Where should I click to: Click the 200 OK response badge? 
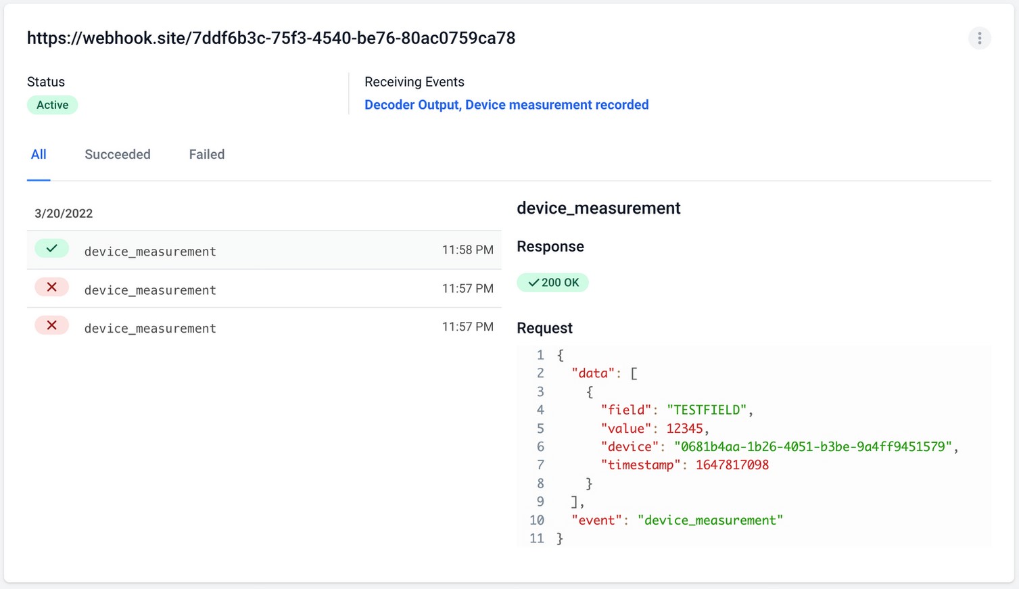click(552, 283)
